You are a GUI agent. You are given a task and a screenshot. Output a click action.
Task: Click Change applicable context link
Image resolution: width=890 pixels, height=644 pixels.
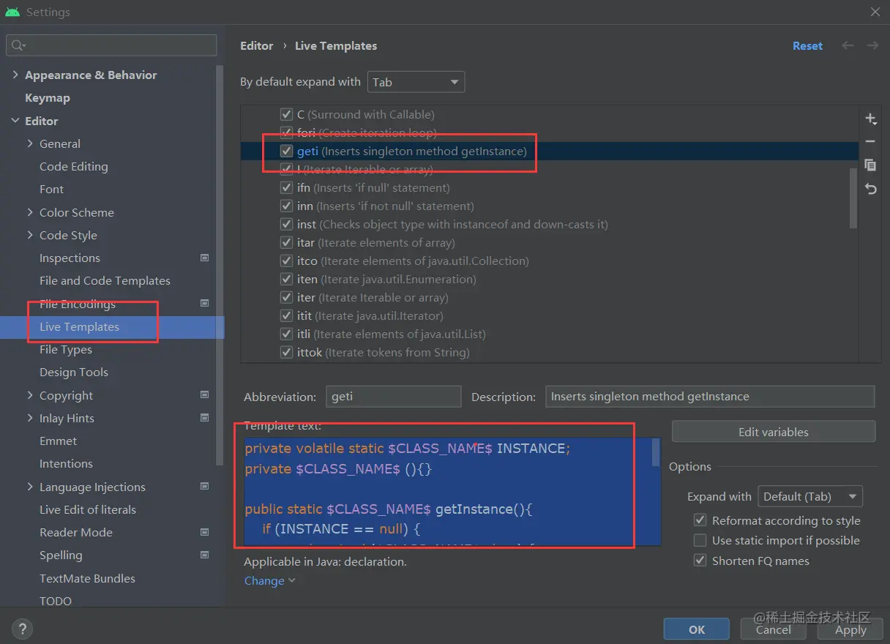[x=269, y=580]
